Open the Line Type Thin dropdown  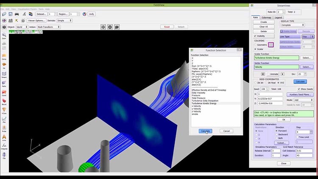pyautogui.click(x=308, y=36)
